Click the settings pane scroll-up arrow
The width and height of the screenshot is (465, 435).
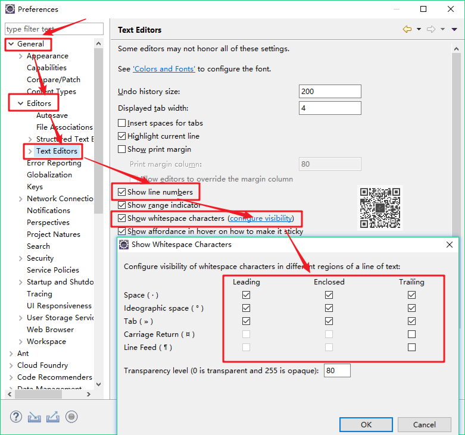(x=457, y=49)
